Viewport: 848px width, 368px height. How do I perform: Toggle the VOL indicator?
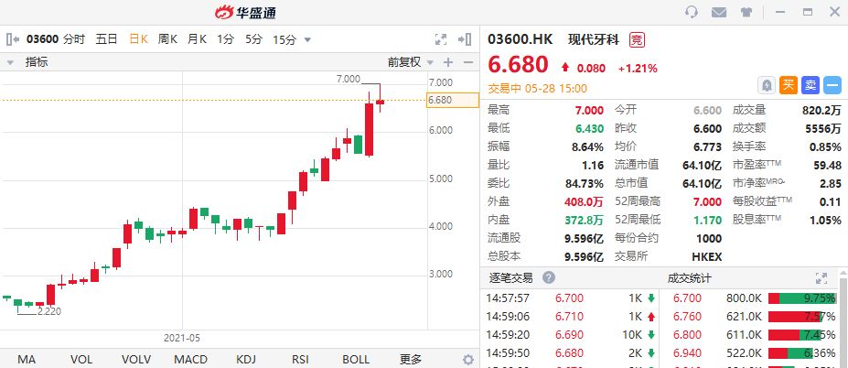click(x=81, y=360)
